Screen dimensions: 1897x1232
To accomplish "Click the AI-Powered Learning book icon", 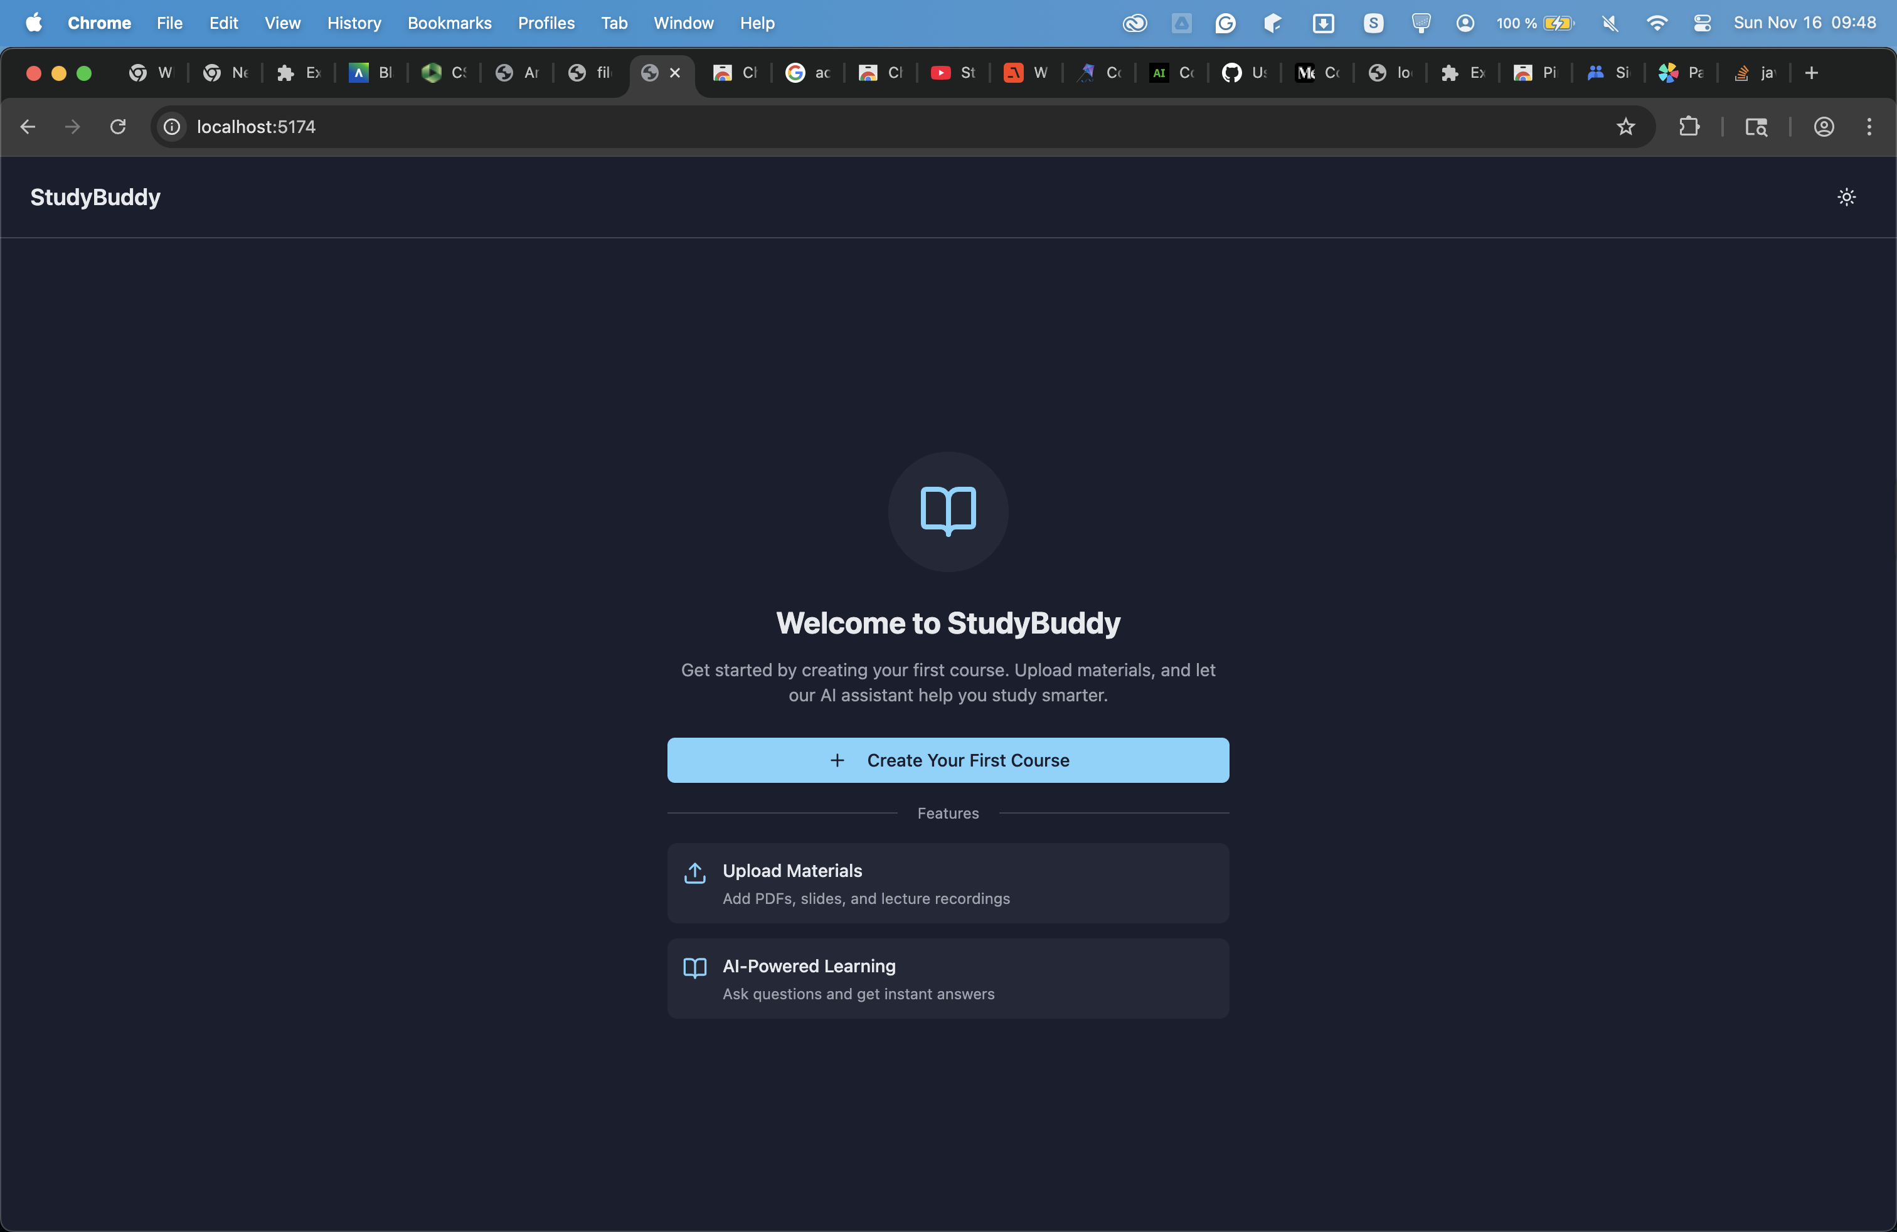I will pos(694,967).
